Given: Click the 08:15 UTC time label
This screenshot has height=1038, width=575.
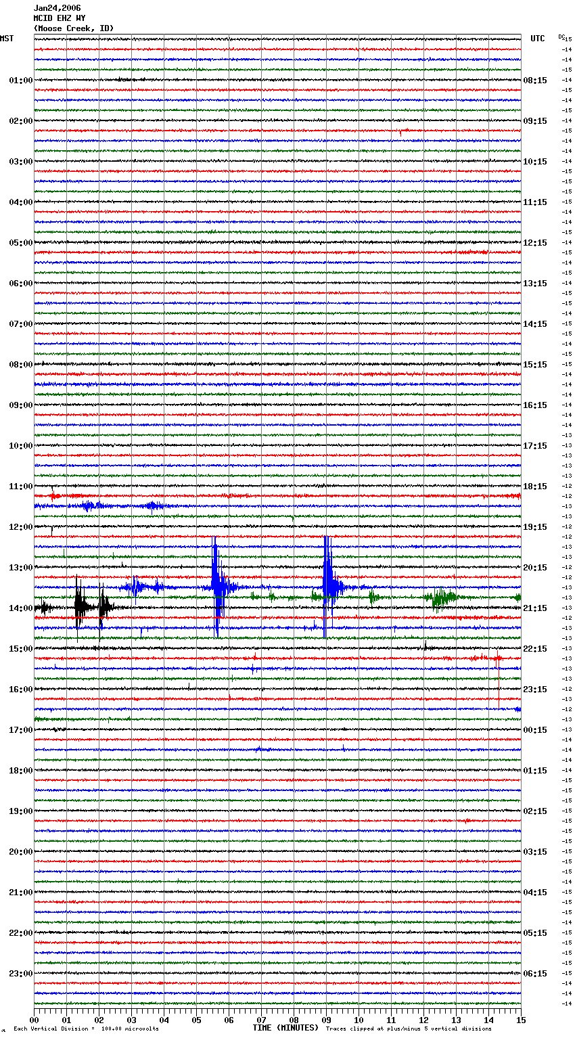Looking at the screenshot, I should [535, 81].
